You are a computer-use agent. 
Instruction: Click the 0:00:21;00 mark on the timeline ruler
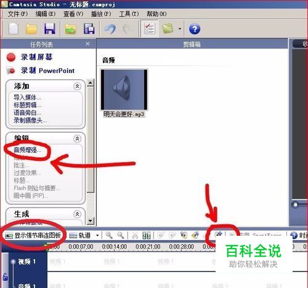point(148,247)
